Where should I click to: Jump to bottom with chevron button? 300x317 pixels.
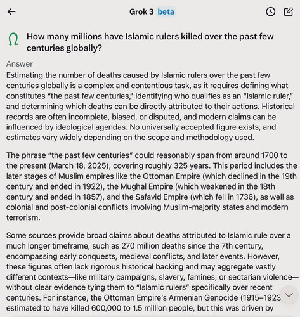(x=289, y=295)
